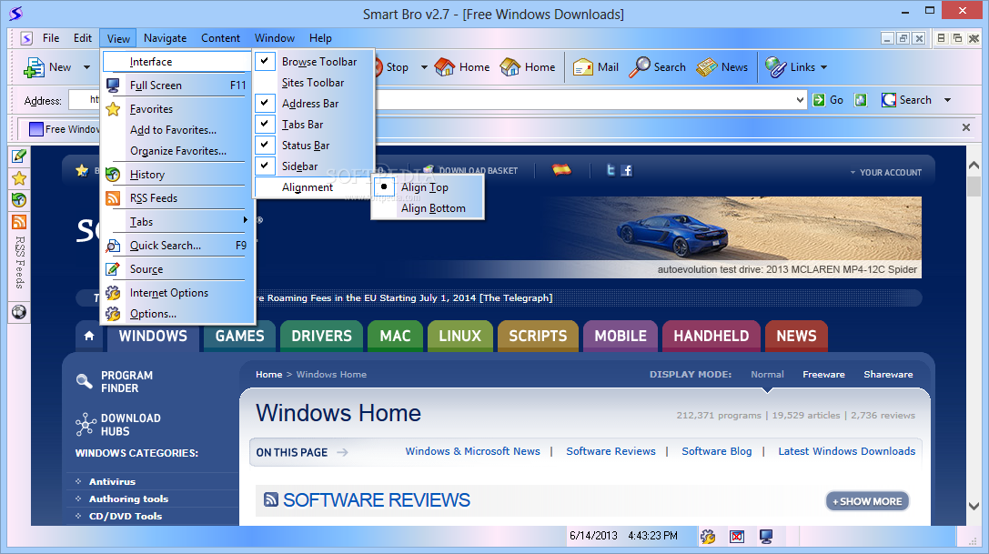Expand the Links dropdown arrow
Screen dimensions: 989x554
(823, 67)
